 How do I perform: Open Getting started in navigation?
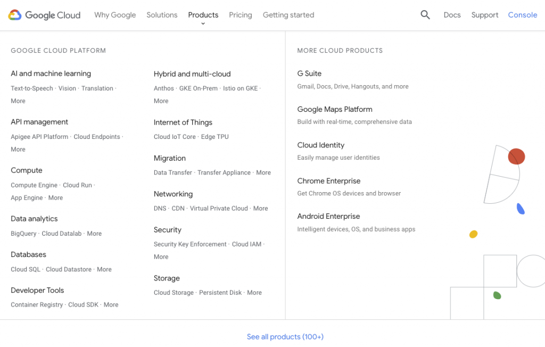pyautogui.click(x=288, y=15)
